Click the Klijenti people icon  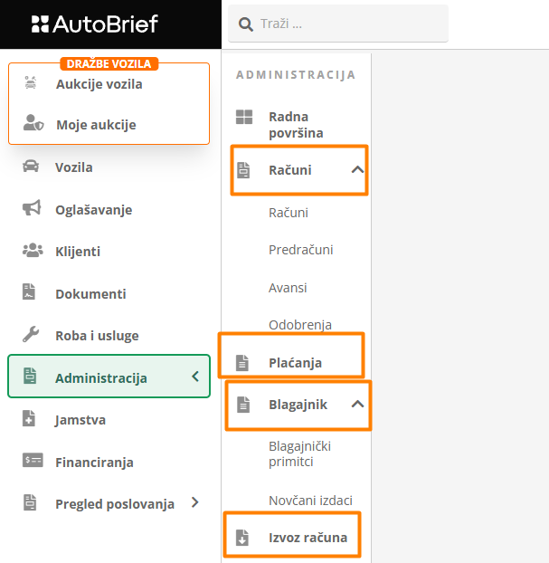pyautogui.click(x=31, y=251)
